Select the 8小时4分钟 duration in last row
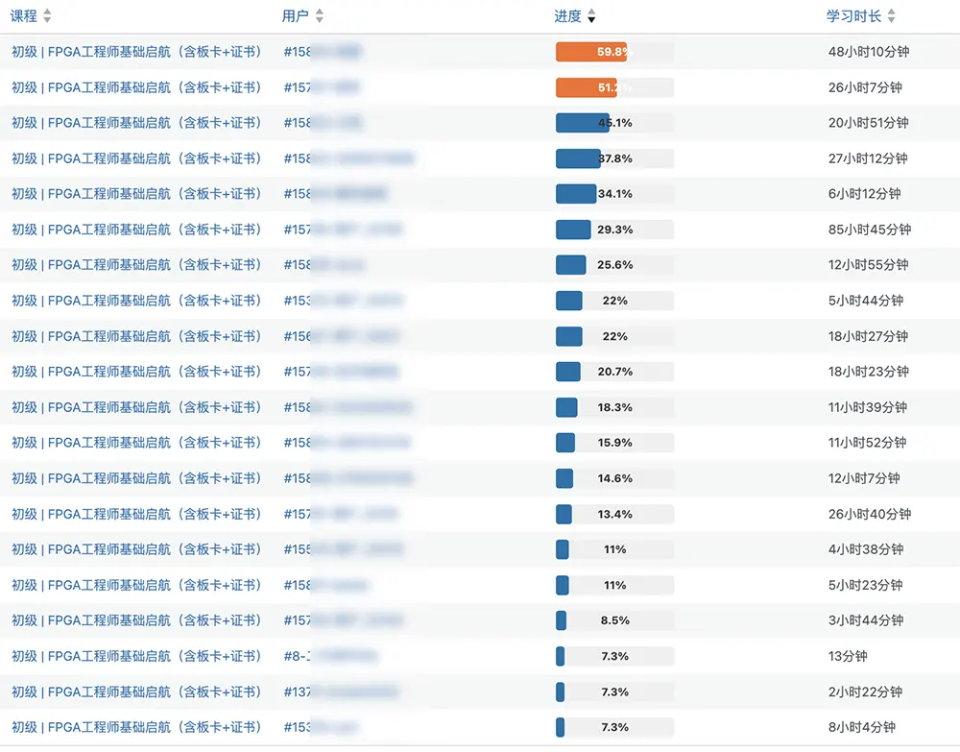The image size is (960, 752). pos(861,727)
